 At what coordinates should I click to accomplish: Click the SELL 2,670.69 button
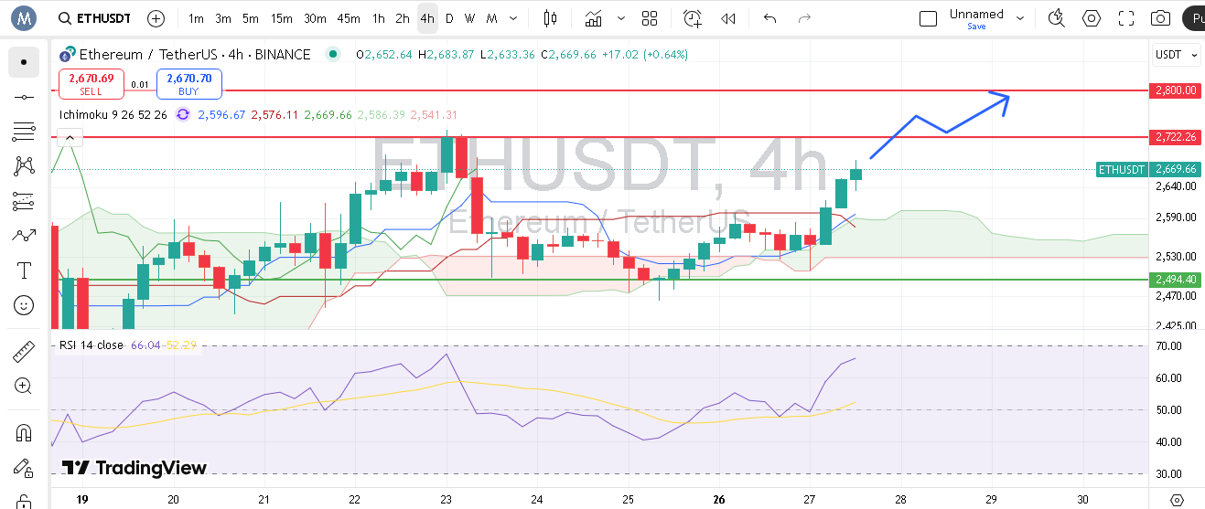point(91,84)
